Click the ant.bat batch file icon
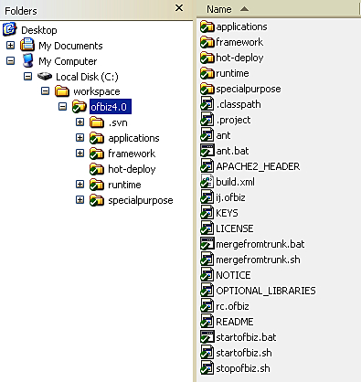361x382 pixels. coord(207,151)
